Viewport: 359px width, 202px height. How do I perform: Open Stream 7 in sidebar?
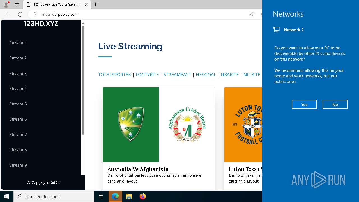(x=18, y=135)
